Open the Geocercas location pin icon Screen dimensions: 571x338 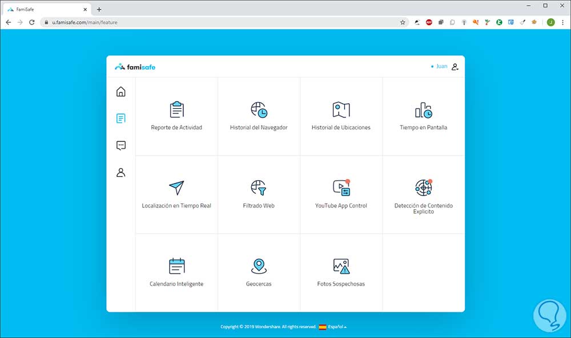pyautogui.click(x=259, y=266)
